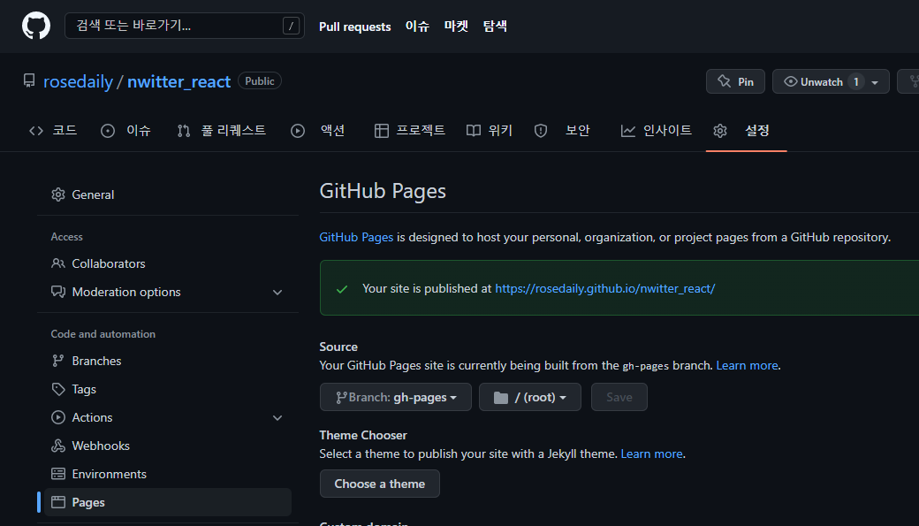
Task: Click the comment icon beside Moderation options
Action: (58, 292)
